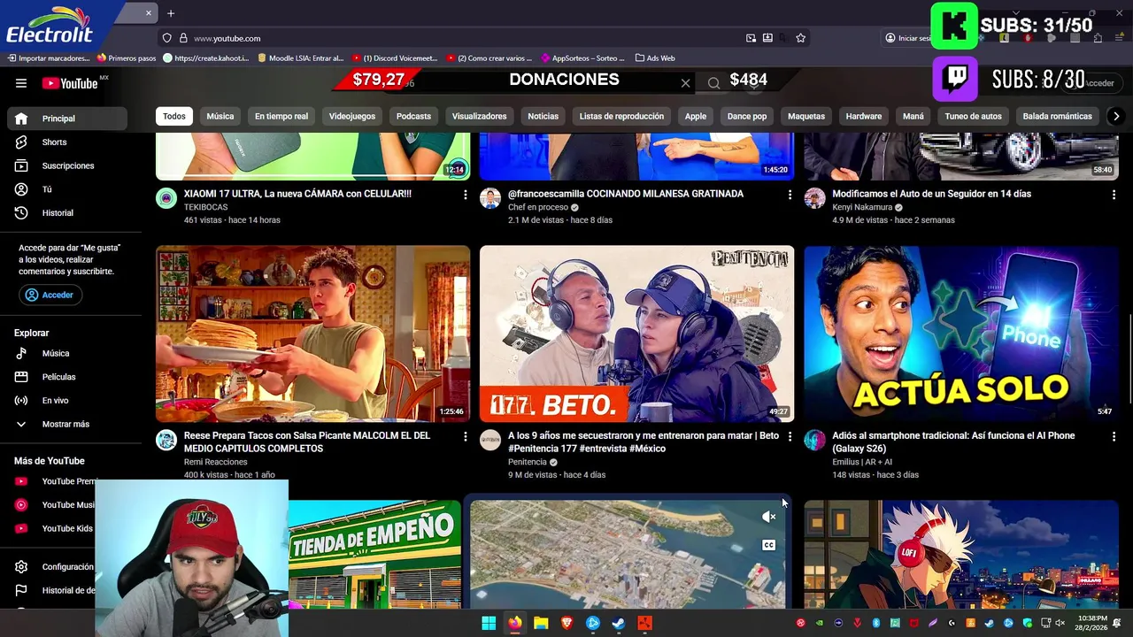Unmute the city map preview video
1133x637 pixels.
pyautogui.click(x=768, y=517)
